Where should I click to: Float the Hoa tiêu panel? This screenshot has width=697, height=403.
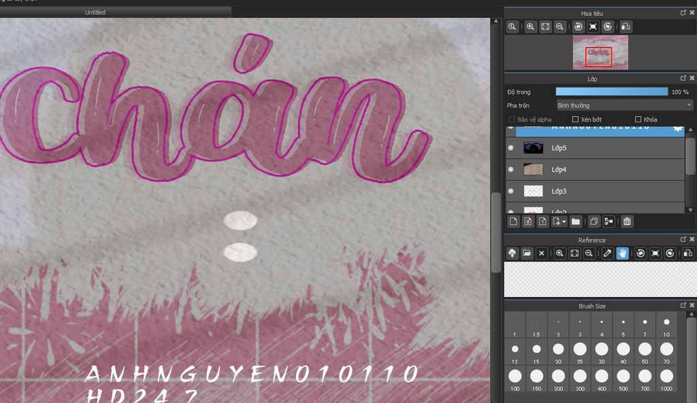click(x=683, y=13)
